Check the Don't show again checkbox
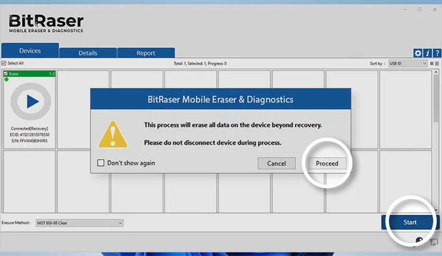This screenshot has width=442, height=256. coord(100,163)
